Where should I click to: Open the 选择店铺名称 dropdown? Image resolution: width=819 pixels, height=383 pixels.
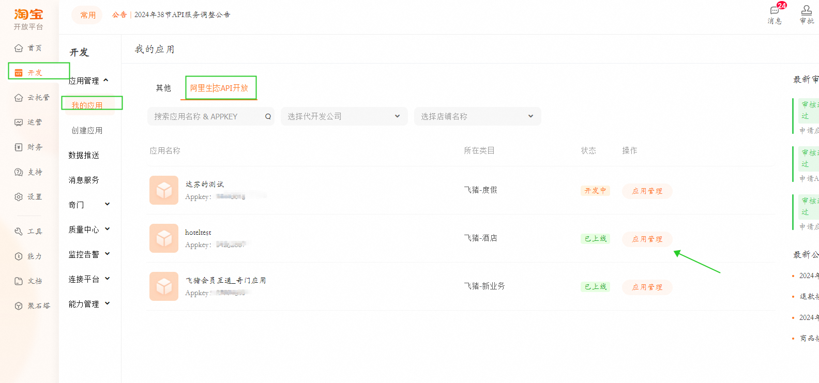coord(477,116)
